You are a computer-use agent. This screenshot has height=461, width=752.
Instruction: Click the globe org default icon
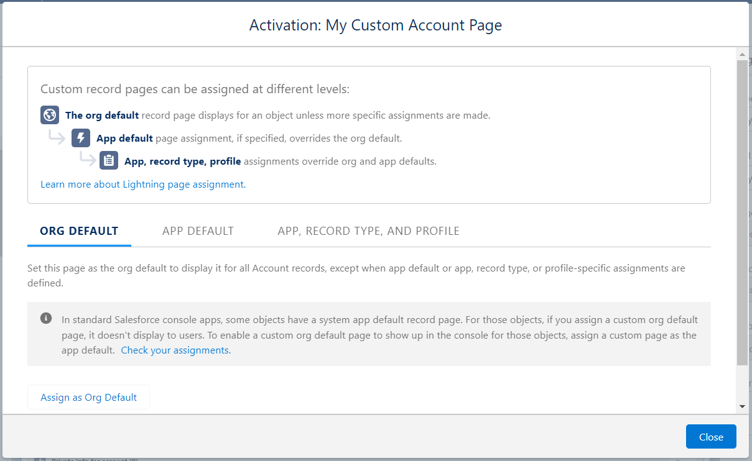coord(50,115)
